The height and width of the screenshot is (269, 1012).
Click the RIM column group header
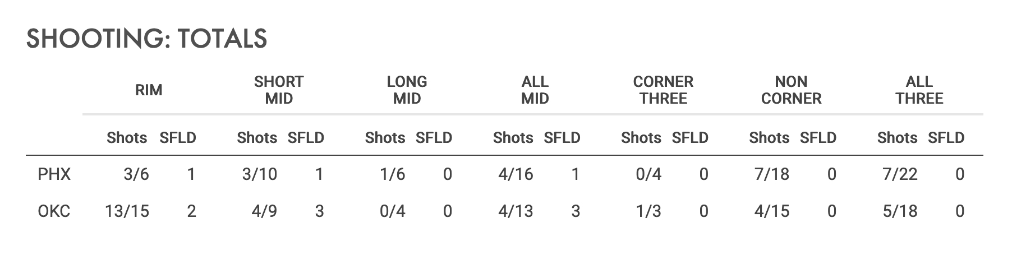click(149, 90)
